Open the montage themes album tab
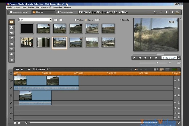The image size is (189, 126). (11, 33)
